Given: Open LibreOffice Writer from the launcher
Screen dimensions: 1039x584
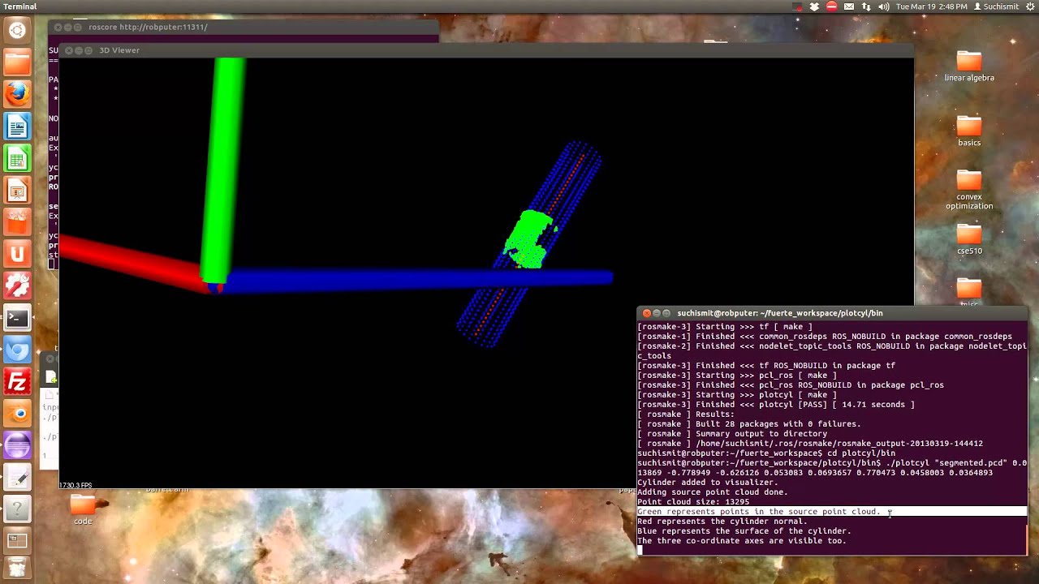Looking at the screenshot, I should [17, 127].
